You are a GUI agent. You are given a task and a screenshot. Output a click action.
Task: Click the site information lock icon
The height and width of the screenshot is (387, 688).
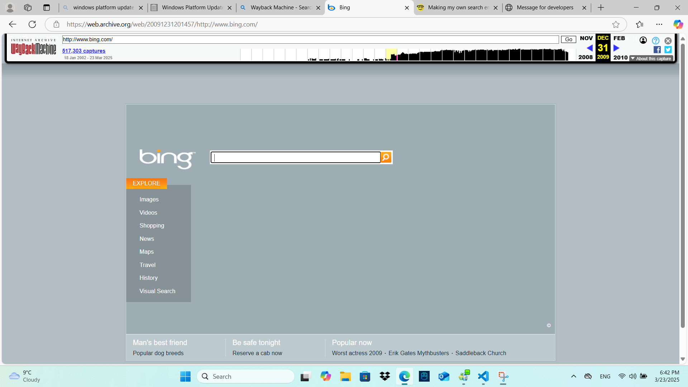tap(56, 24)
